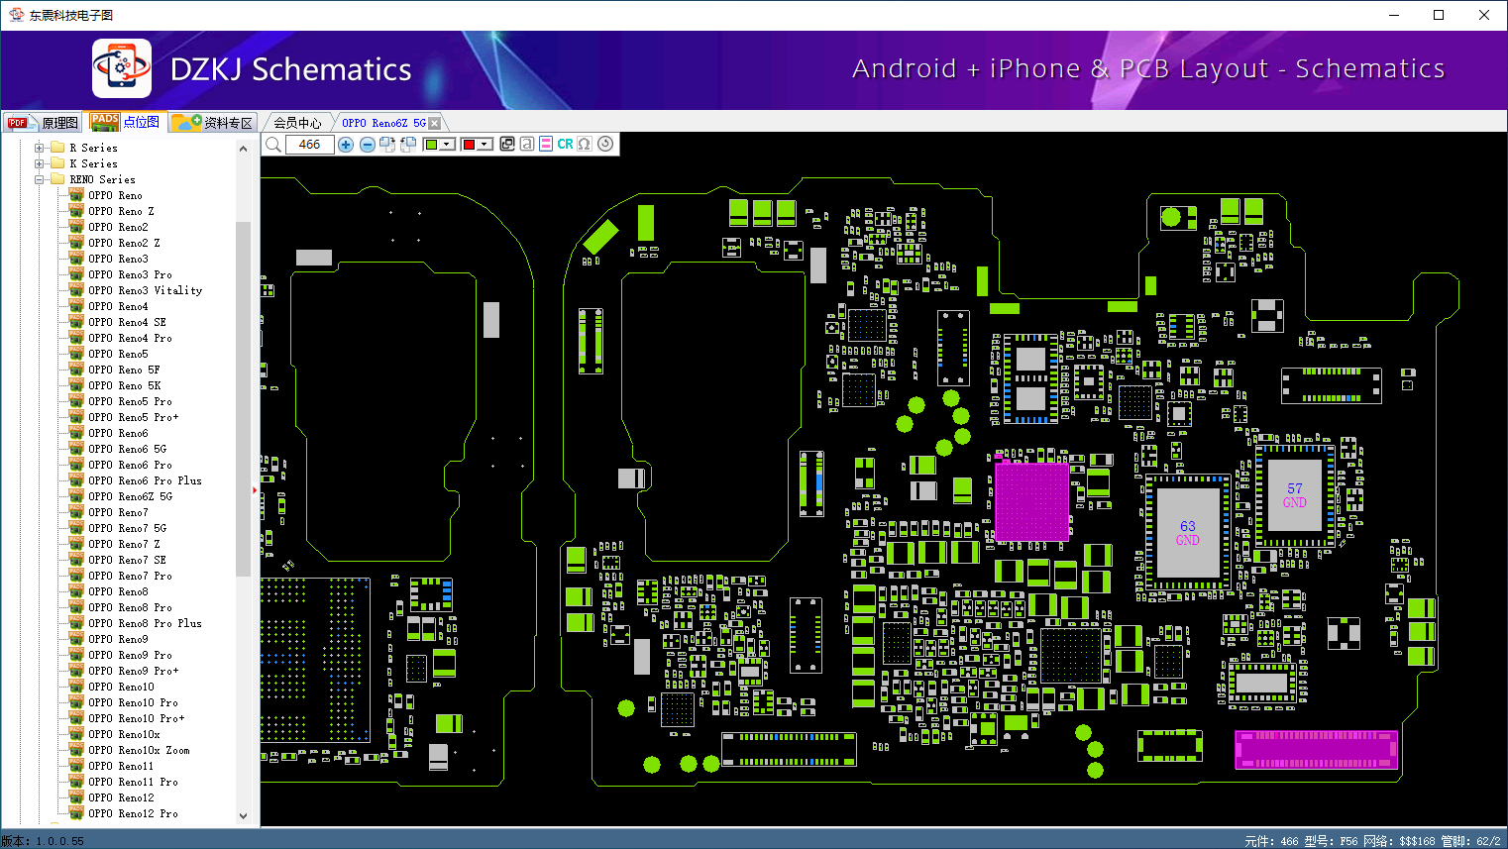Click the red highlight color swatch
The width and height of the screenshot is (1508, 849).
(469, 145)
